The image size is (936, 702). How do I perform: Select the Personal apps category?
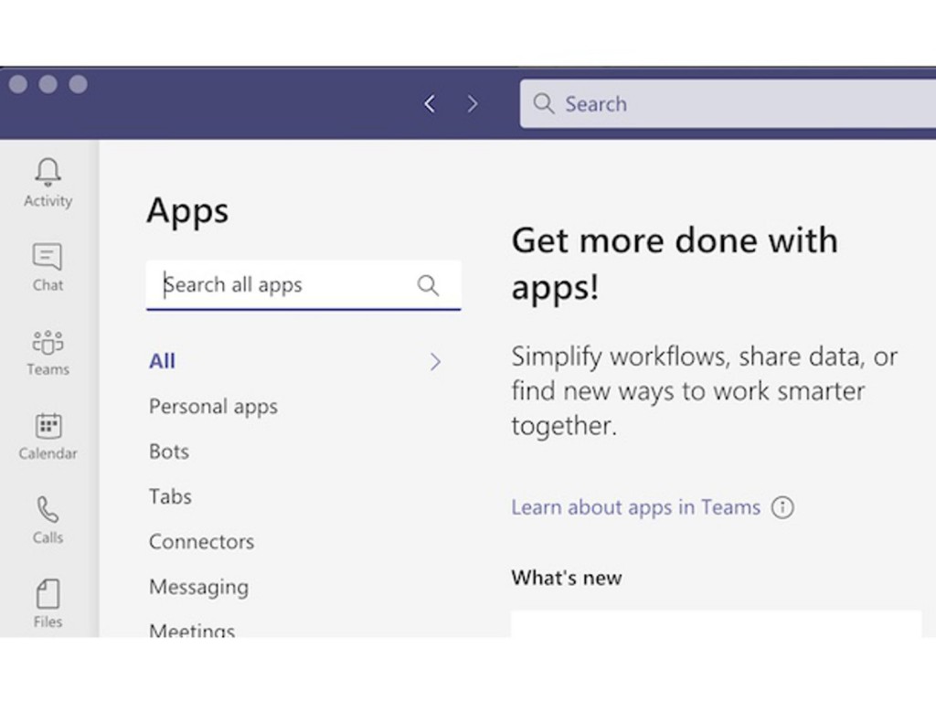(x=213, y=406)
